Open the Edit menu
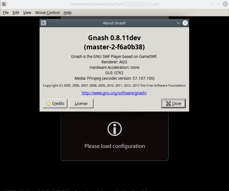The image size is (229, 191). coord(16,13)
